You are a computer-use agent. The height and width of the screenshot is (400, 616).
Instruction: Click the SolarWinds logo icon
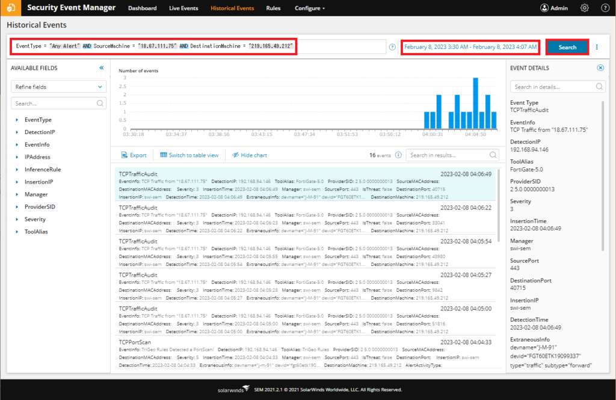[x=11, y=8]
